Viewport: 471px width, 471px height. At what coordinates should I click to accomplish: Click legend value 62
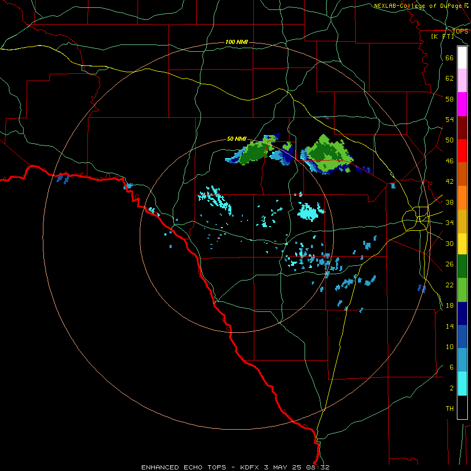pyautogui.click(x=450, y=78)
